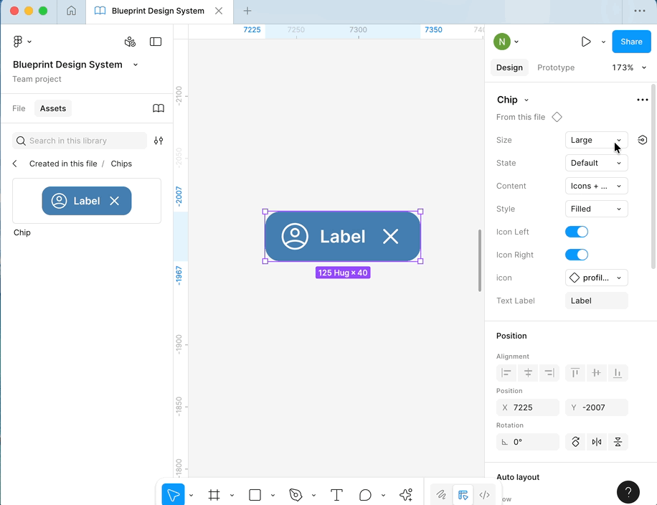Click the search filter settings icon
The image size is (657, 505).
click(159, 141)
